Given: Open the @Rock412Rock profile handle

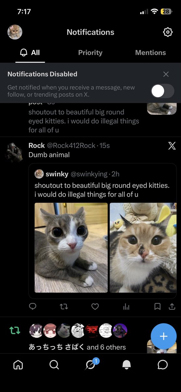Looking at the screenshot, I should coord(71,145).
